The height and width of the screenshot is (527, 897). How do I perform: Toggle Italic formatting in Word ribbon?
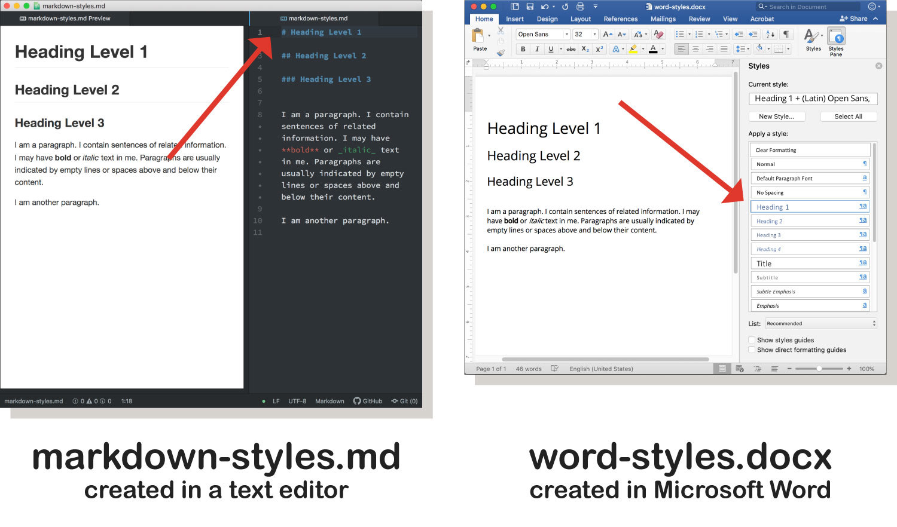pos(537,49)
